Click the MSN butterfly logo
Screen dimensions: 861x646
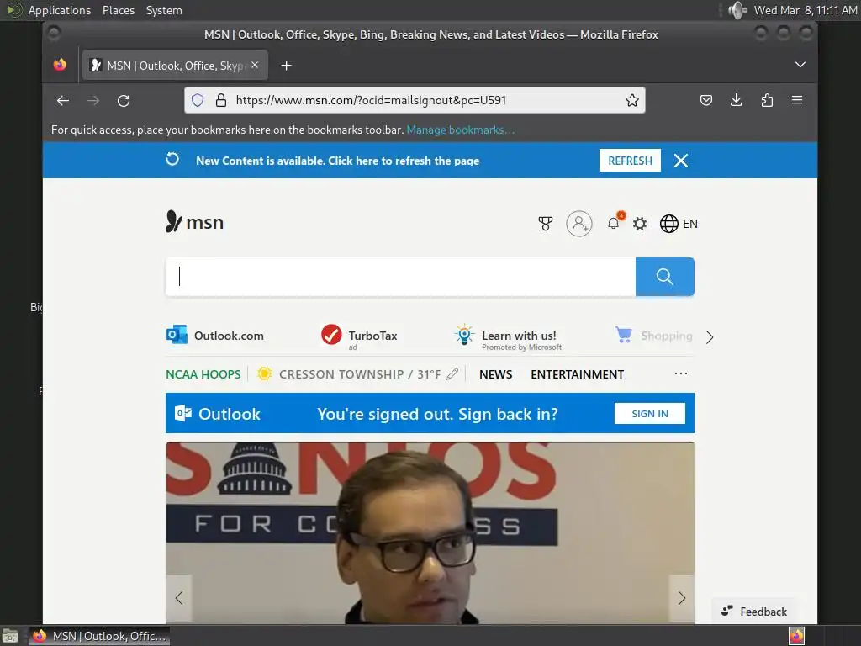click(x=194, y=222)
